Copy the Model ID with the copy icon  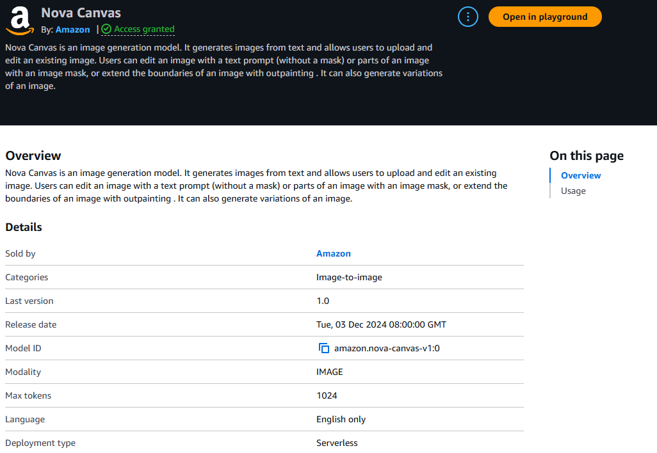tap(323, 348)
